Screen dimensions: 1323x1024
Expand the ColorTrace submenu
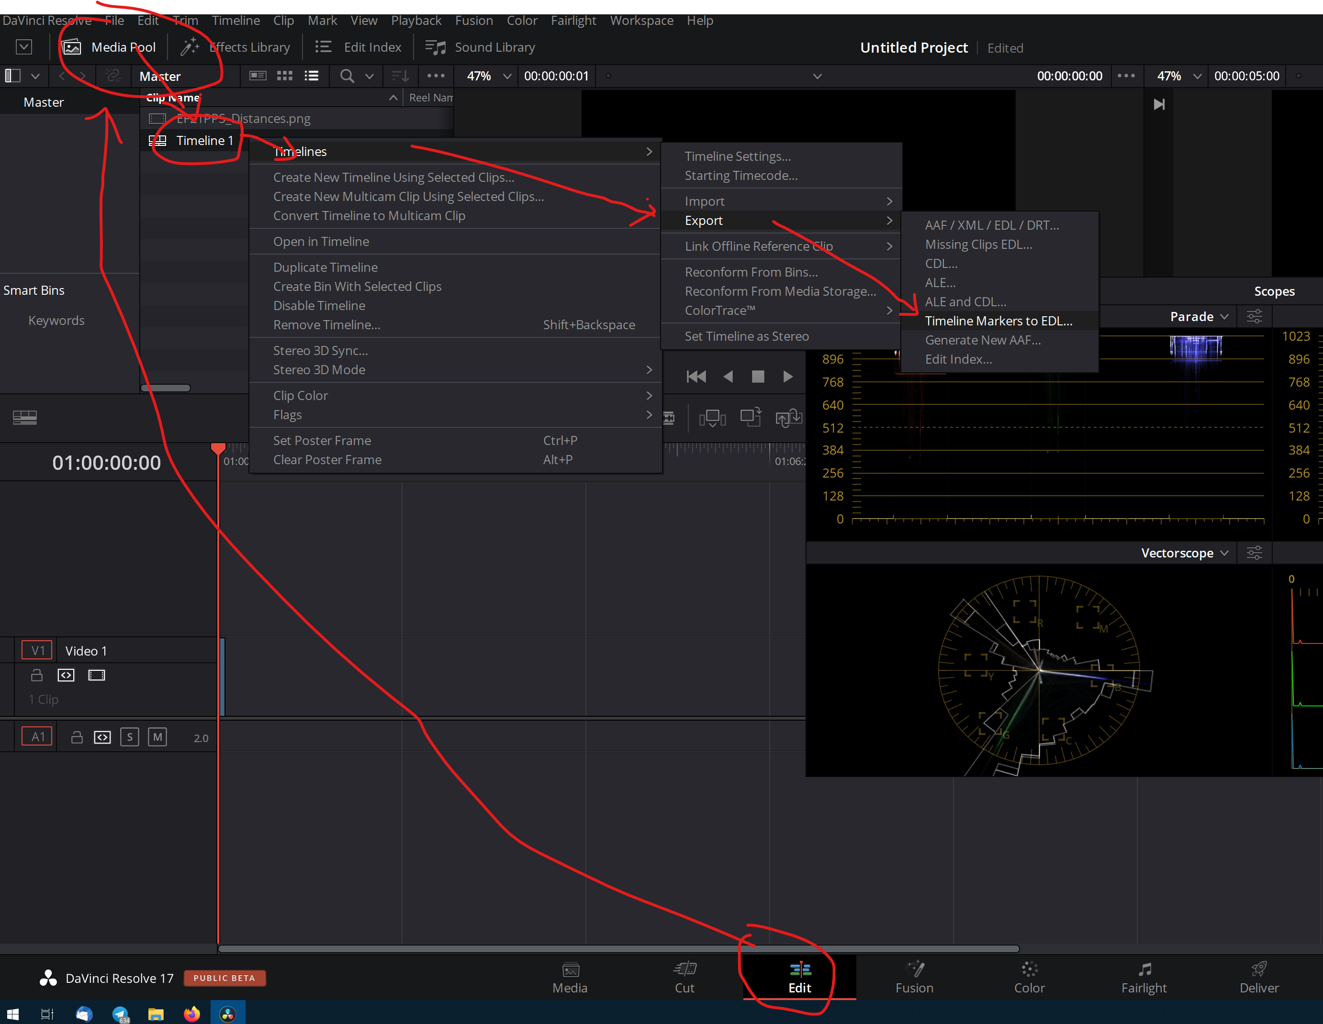782,311
